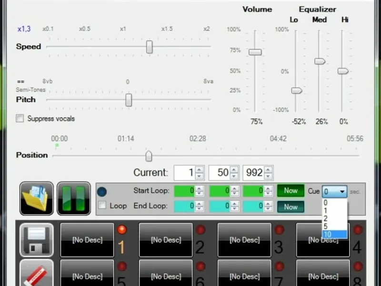
Task: Set End Loop to Now
Action: [291, 207]
